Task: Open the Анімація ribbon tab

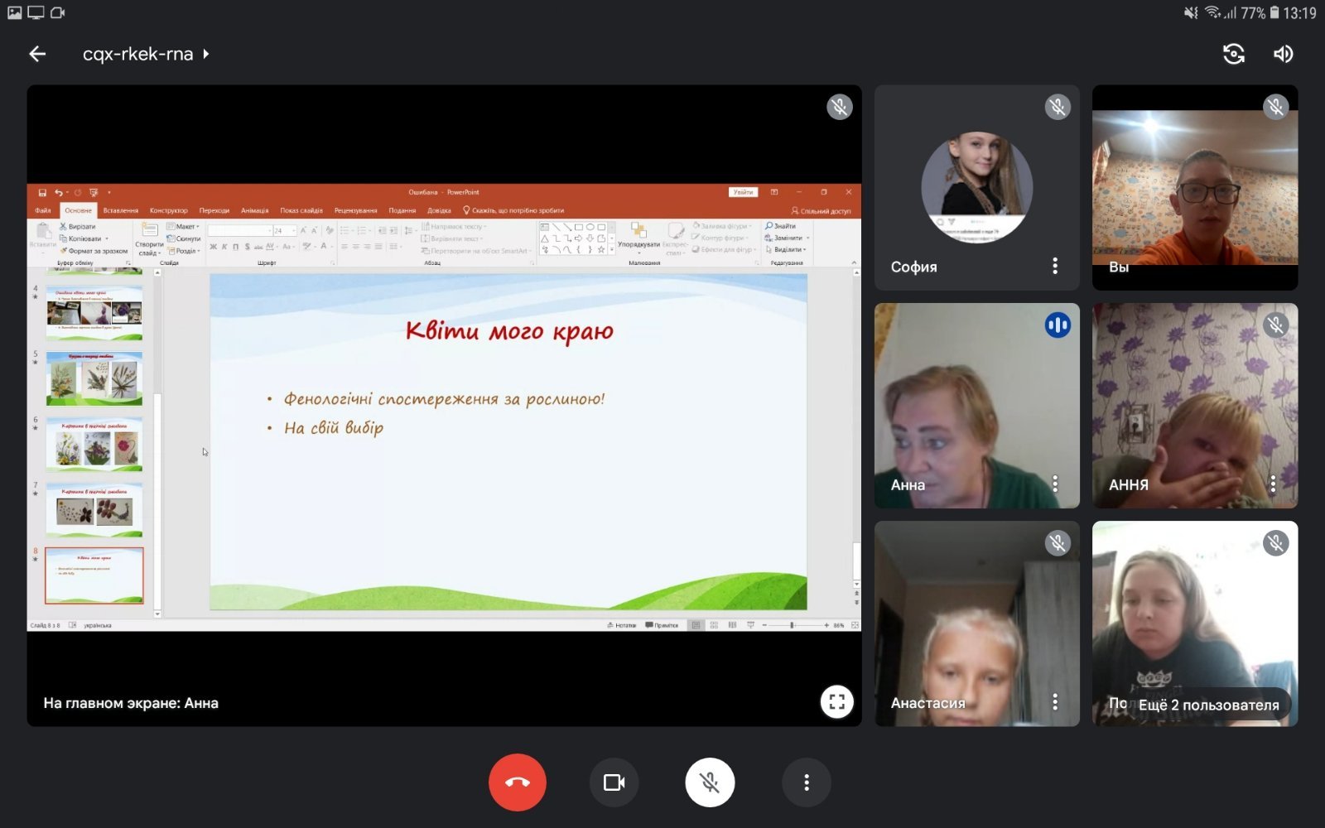Action: click(x=254, y=210)
